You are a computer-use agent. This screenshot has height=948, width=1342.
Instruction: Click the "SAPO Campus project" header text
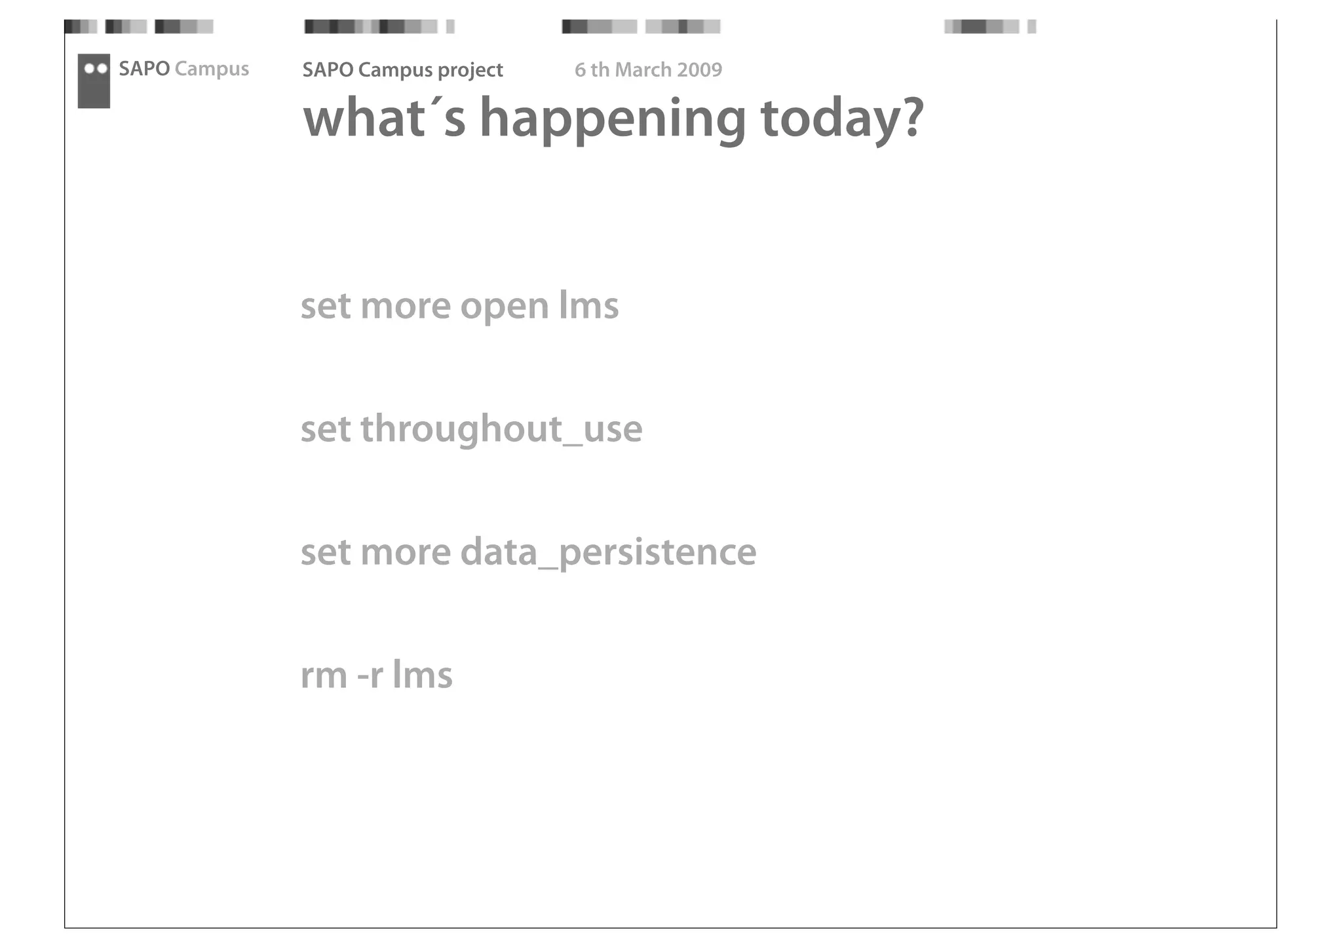402,70
